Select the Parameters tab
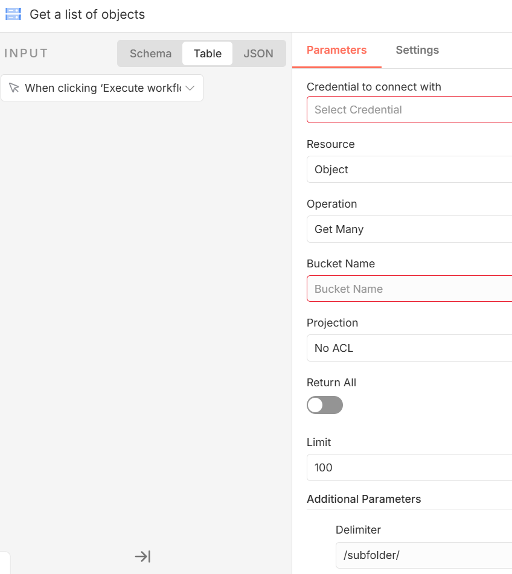512x574 pixels. point(336,50)
